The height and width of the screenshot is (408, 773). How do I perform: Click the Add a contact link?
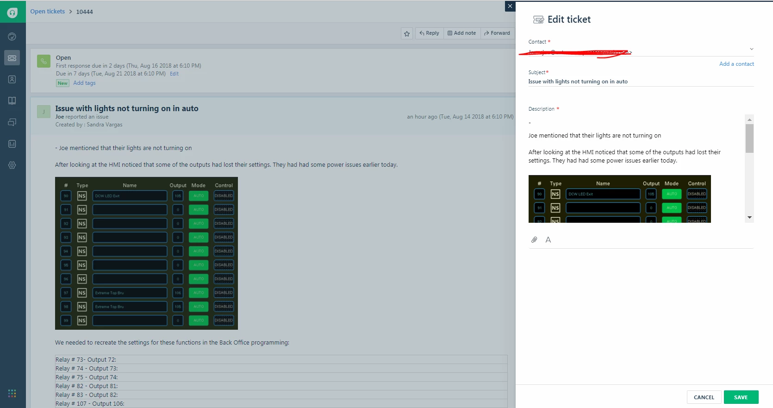pos(736,64)
